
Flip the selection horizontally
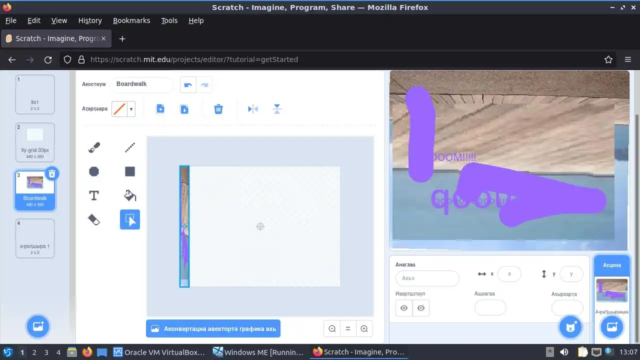coord(253,109)
